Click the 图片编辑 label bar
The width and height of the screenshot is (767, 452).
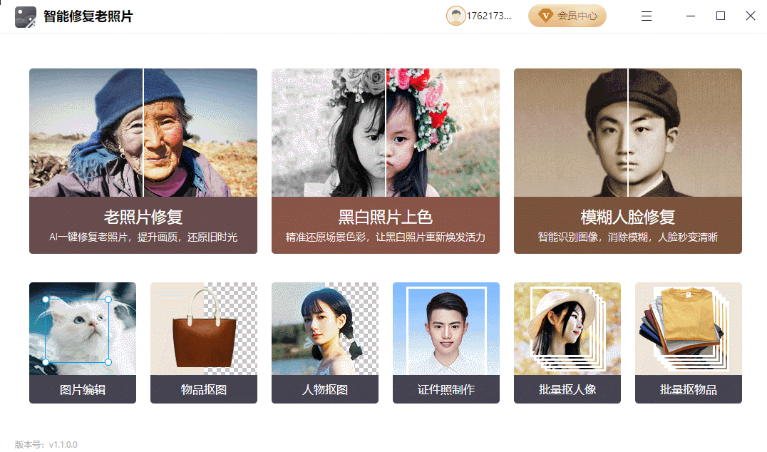click(83, 389)
